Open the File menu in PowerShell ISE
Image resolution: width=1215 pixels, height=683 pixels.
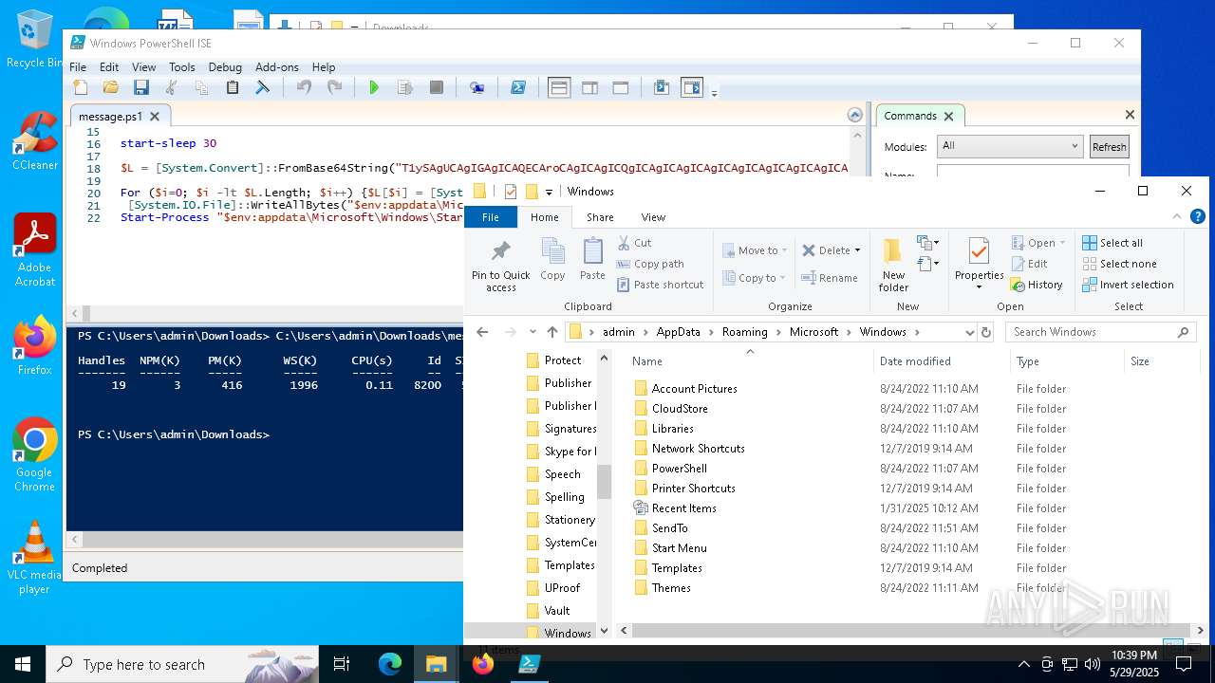click(x=78, y=66)
